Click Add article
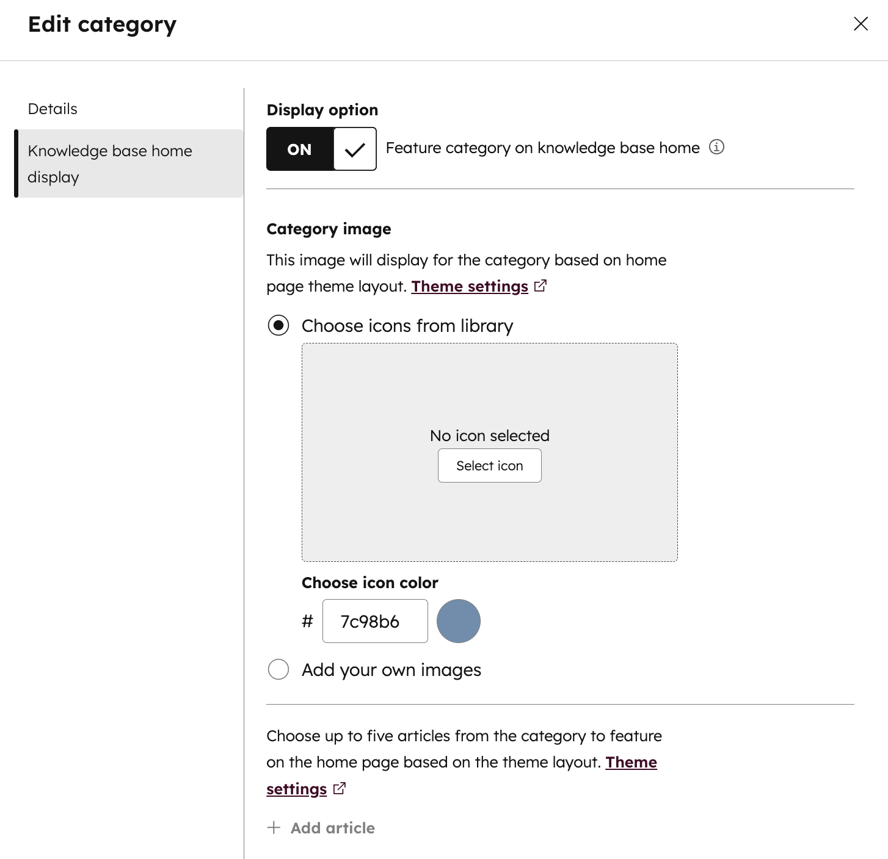Viewport: 888px width, 859px height. point(332,828)
